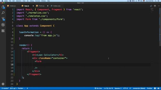Viewport: 161px width, 90px height.
Task: Click the '<Form' tag on line 17
Action: point(38,61)
